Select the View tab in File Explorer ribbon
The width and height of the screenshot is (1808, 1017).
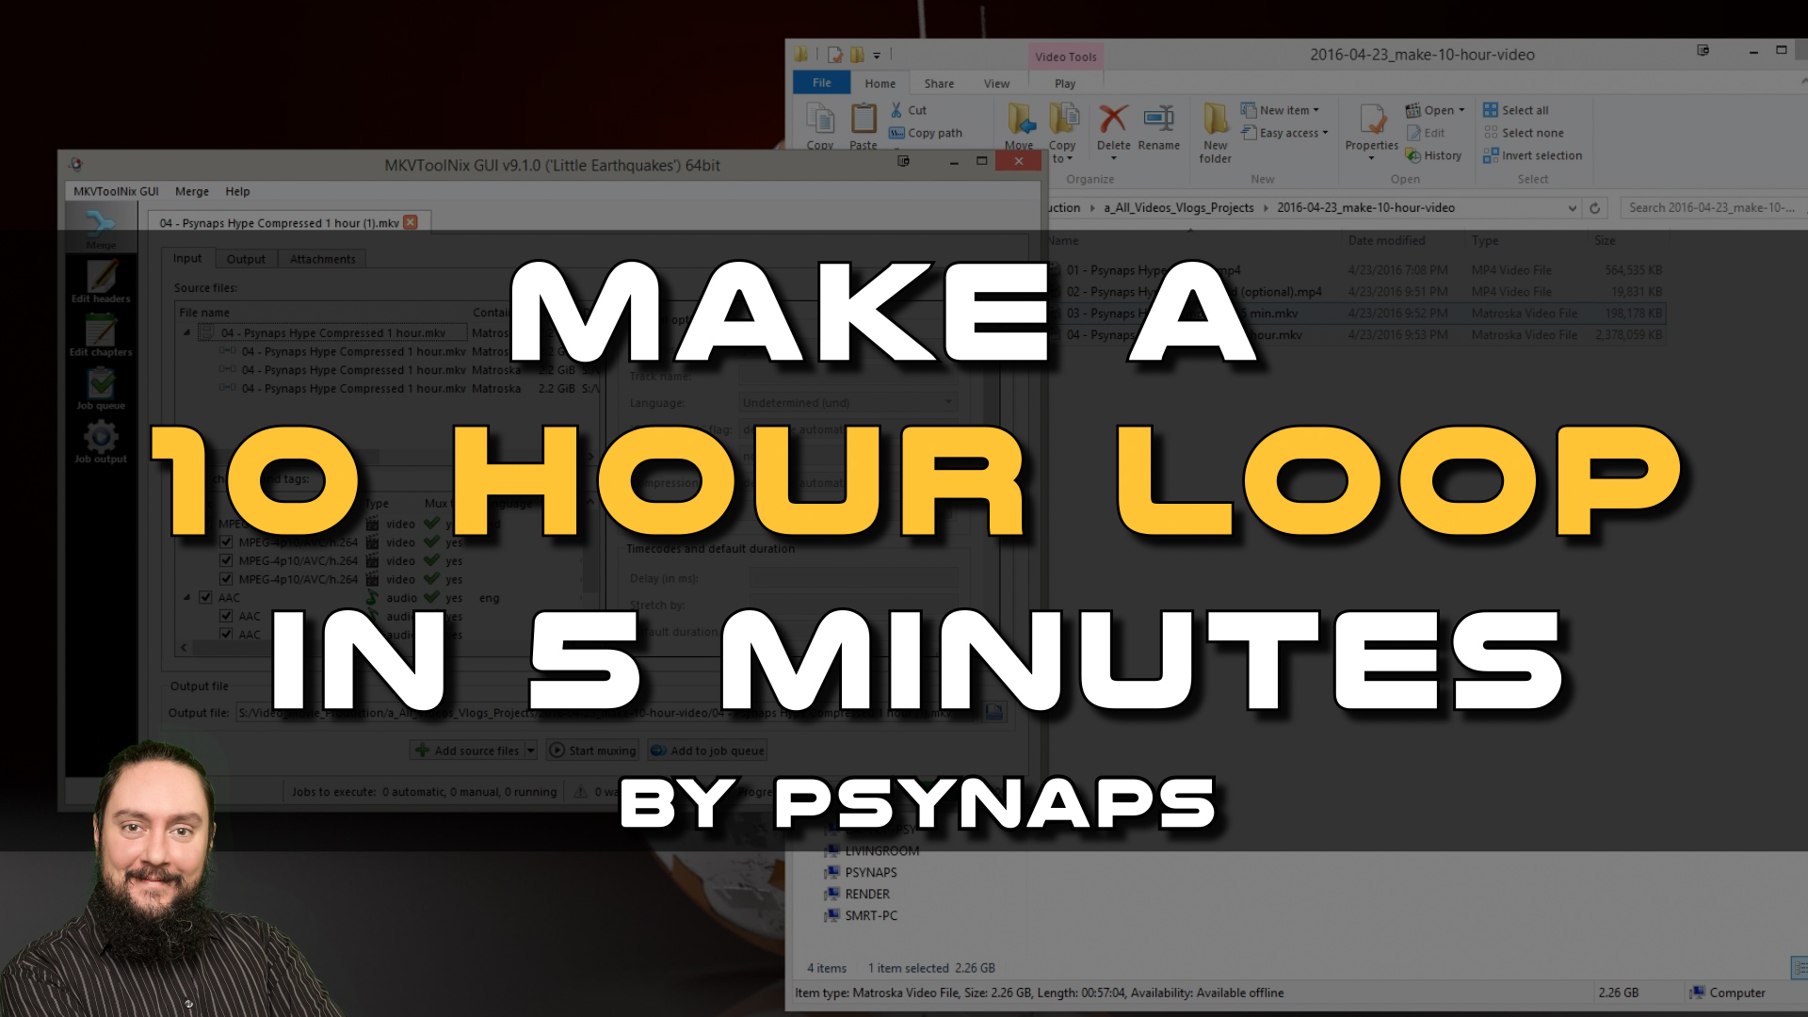click(x=996, y=83)
